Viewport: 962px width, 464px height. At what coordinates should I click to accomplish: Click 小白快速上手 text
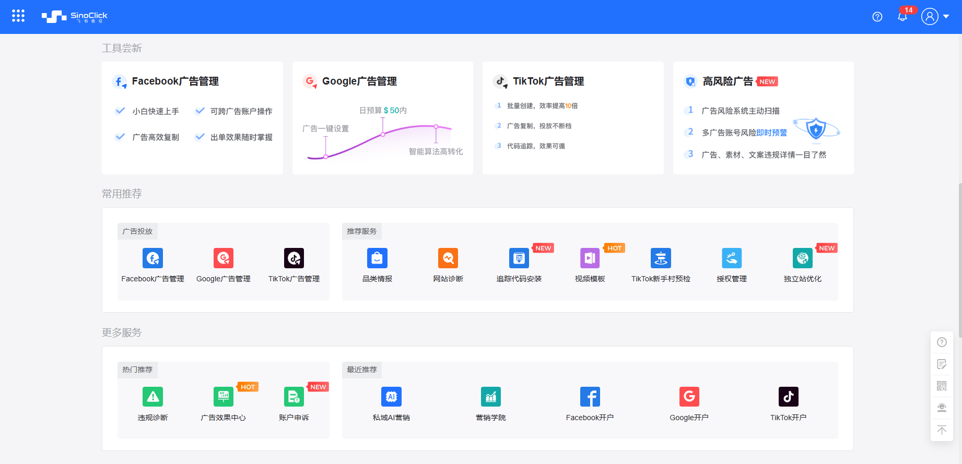click(156, 111)
